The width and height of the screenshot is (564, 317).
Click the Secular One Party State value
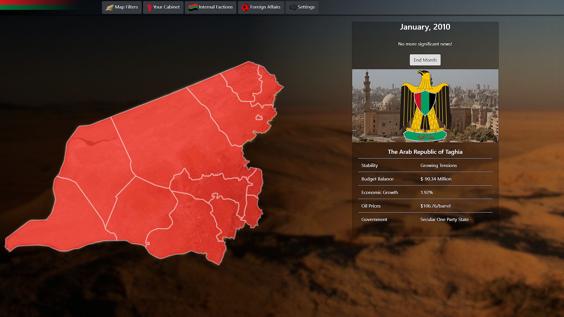[x=444, y=219]
